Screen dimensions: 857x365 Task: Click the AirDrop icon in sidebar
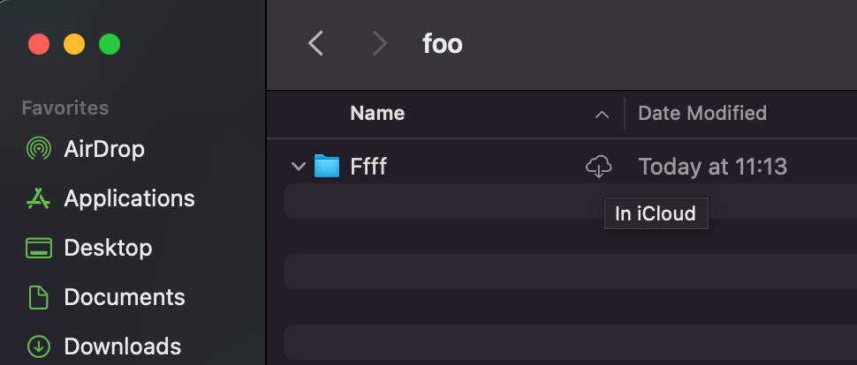pos(38,148)
